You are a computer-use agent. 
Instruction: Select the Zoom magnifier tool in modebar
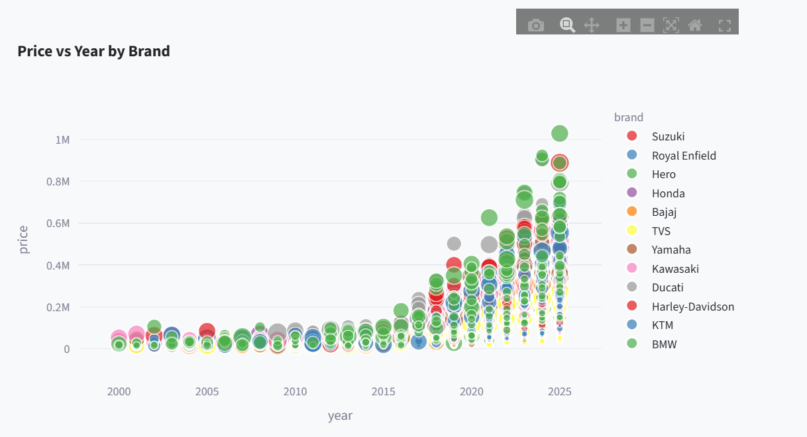pos(567,25)
